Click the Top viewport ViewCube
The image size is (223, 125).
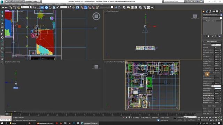[96, 16]
